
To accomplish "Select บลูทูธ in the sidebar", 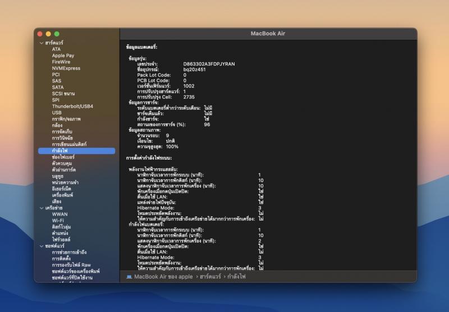I will (58, 176).
